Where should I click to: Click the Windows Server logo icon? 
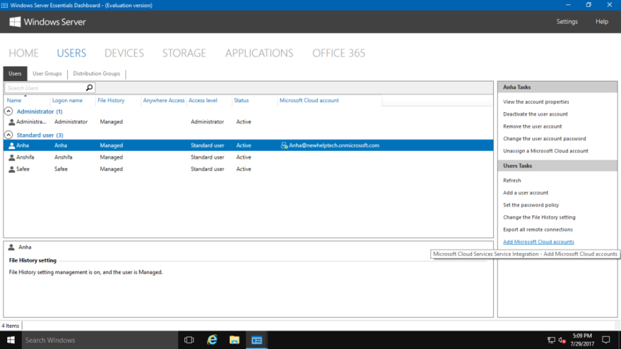pos(15,22)
